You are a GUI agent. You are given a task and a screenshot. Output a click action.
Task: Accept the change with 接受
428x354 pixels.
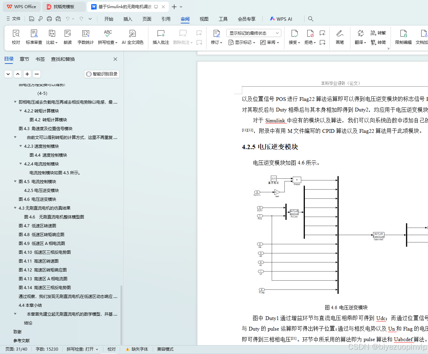[x=294, y=37]
